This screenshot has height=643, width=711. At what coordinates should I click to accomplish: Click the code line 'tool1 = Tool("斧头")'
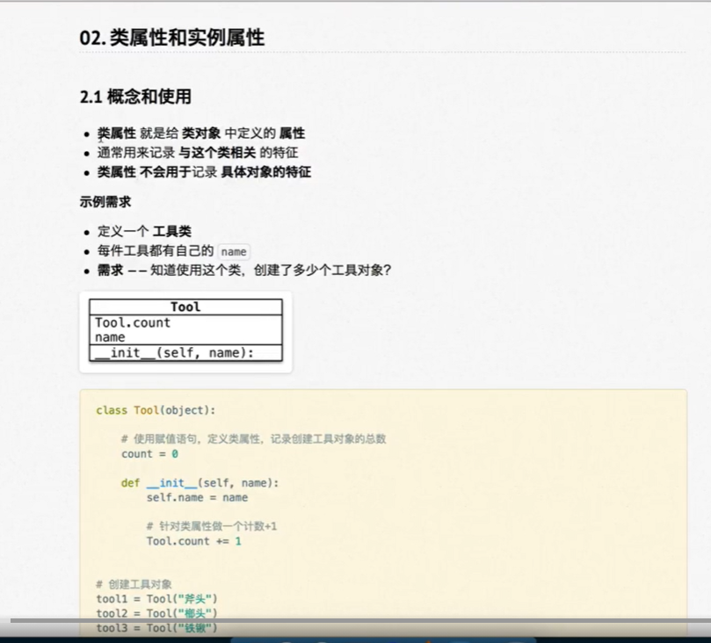[x=157, y=599]
